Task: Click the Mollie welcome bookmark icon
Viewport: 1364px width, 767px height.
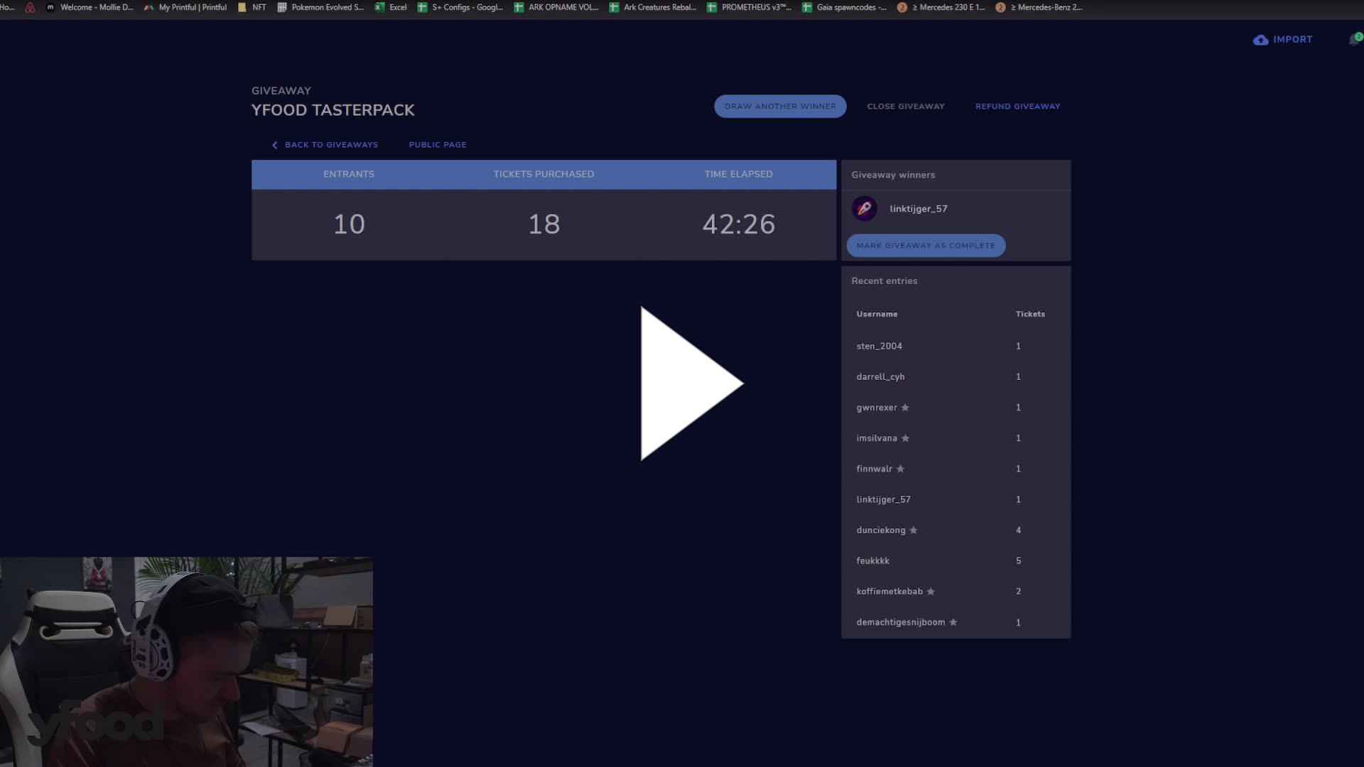Action: pos(50,7)
